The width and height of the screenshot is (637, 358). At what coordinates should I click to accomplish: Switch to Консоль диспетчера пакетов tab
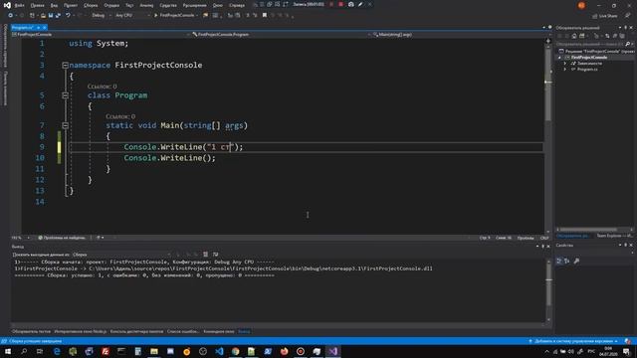[136, 331]
